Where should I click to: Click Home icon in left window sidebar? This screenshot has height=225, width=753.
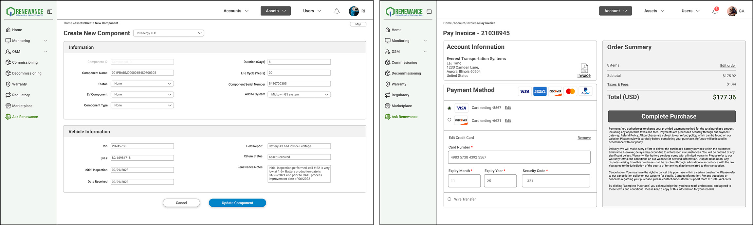(x=8, y=30)
